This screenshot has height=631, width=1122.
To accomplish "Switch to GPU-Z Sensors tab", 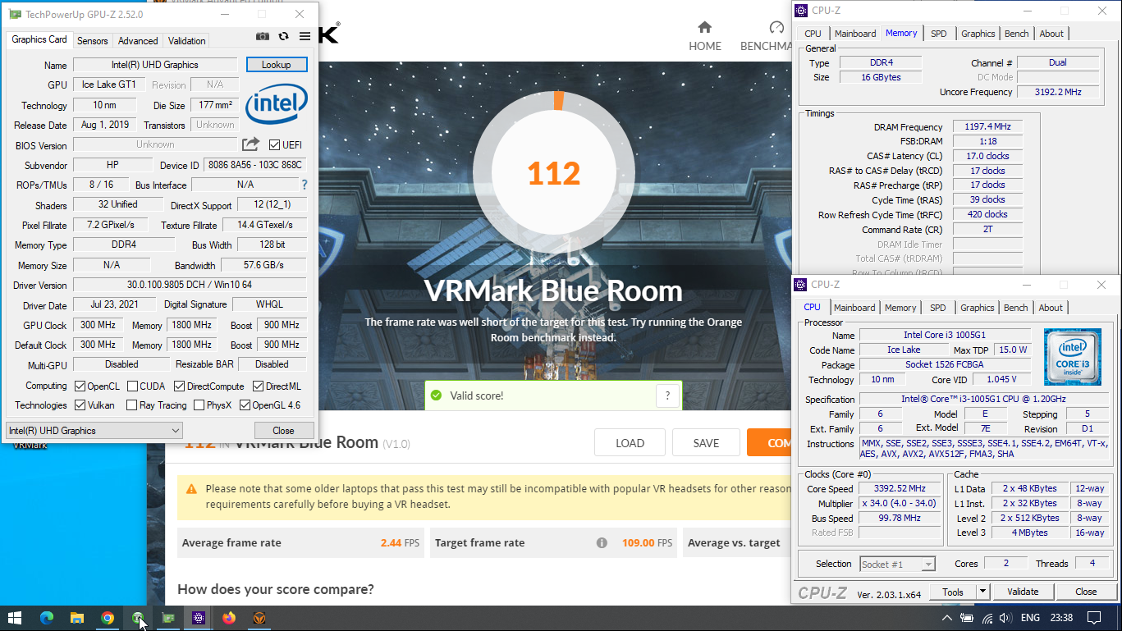I will coord(92,40).
